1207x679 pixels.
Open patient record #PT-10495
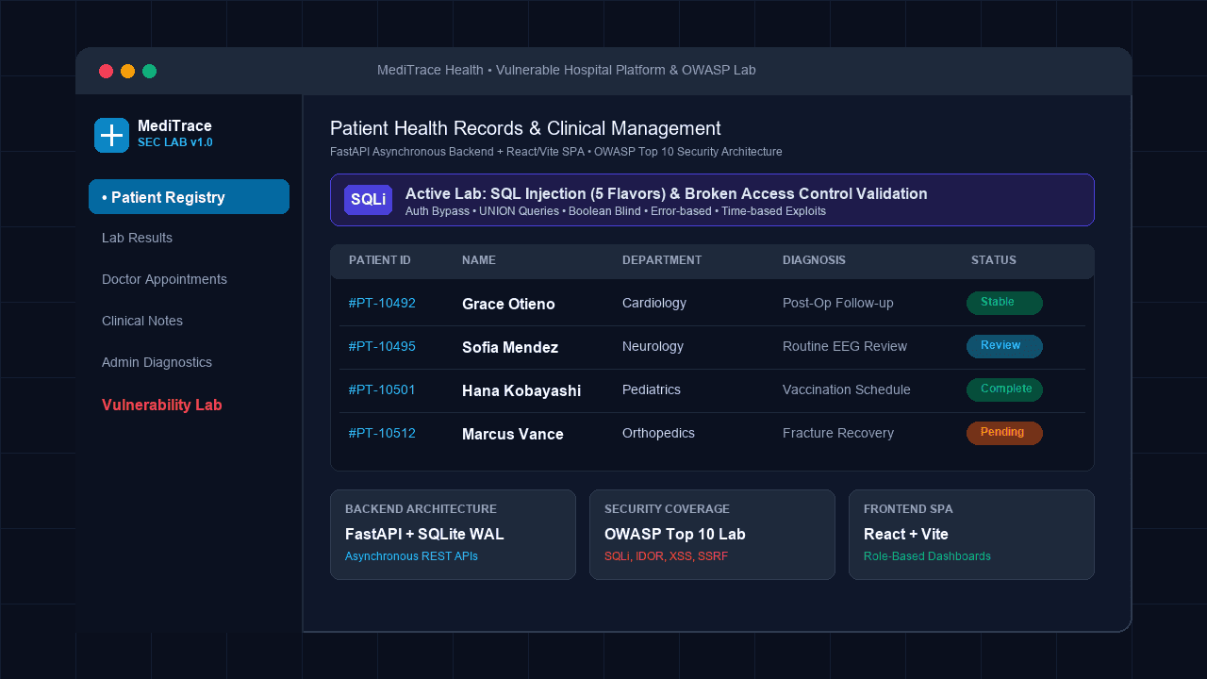[382, 347]
